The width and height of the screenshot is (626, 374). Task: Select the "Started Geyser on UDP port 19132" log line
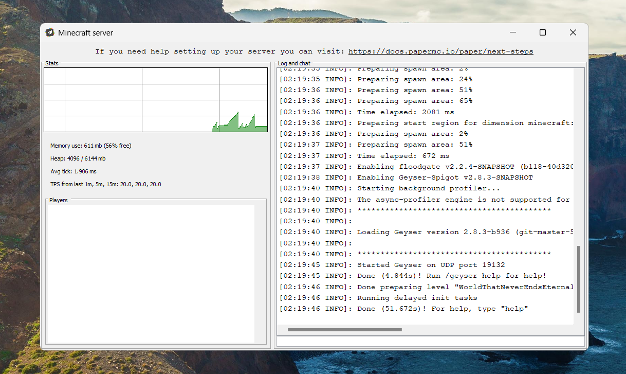coord(431,265)
